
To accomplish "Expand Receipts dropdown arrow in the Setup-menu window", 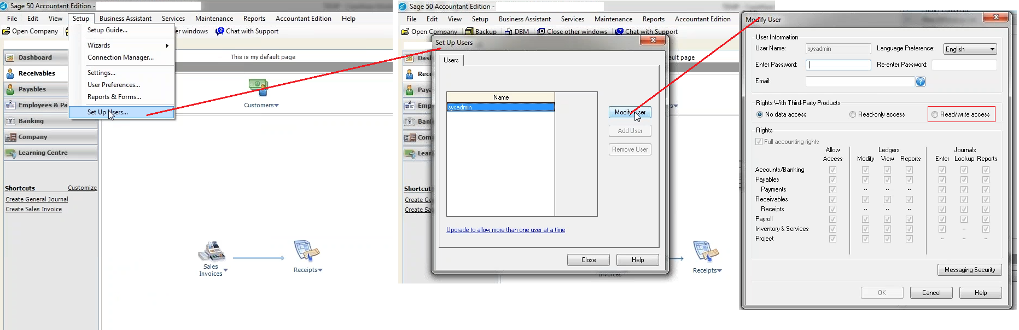I will tap(321, 270).
